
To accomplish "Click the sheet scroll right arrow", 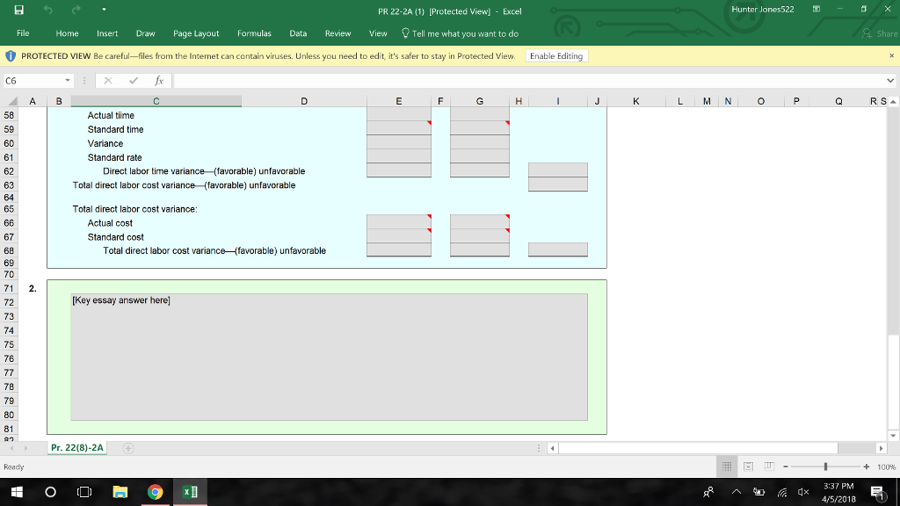I will [25, 448].
